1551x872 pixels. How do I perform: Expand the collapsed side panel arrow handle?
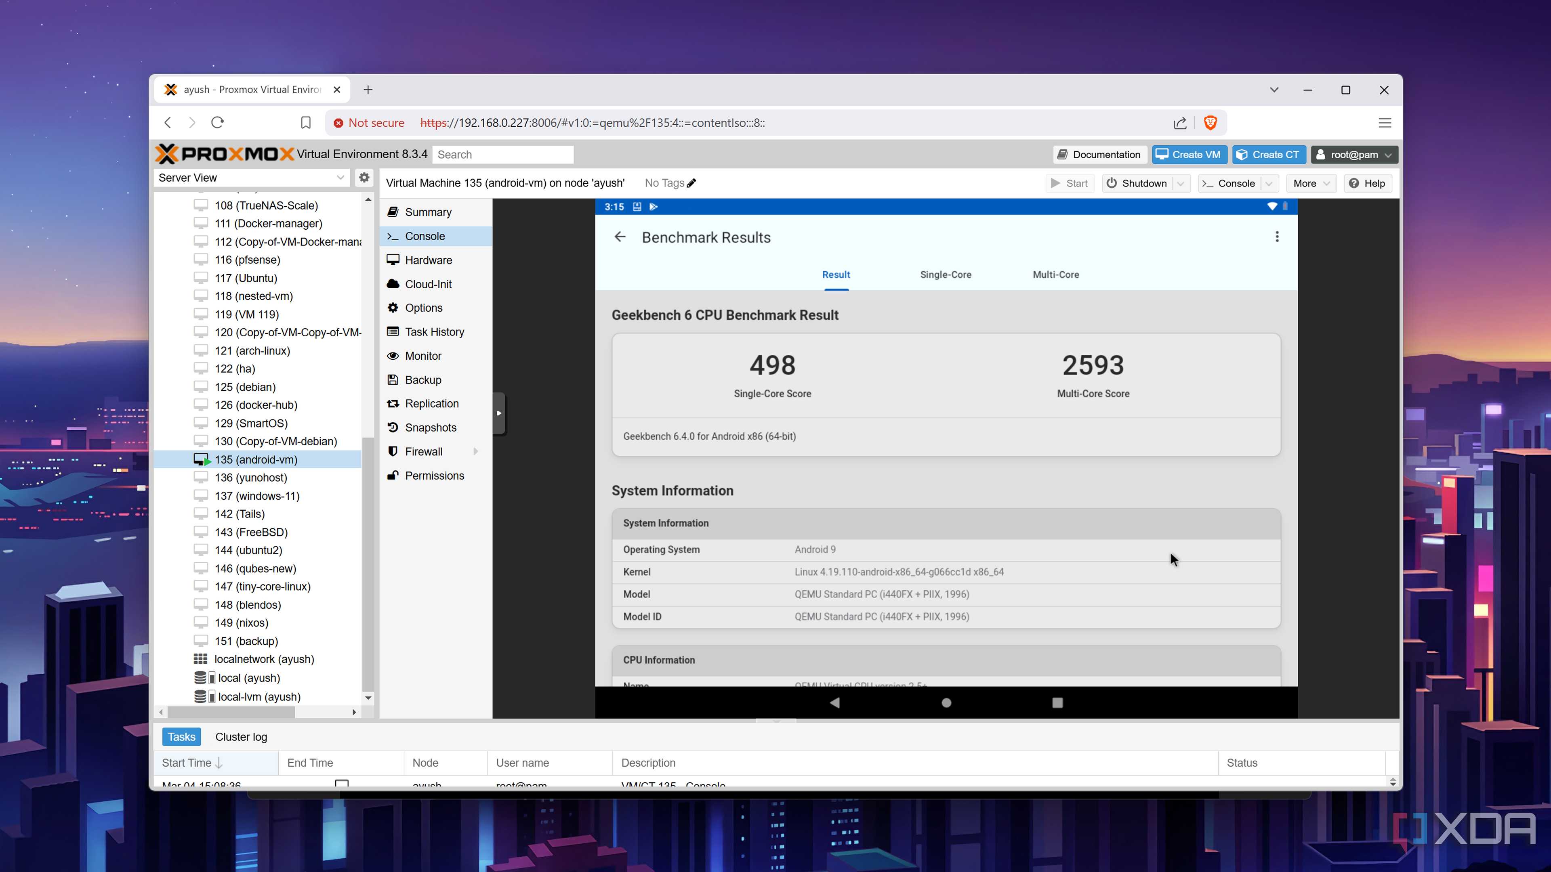point(498,413)
